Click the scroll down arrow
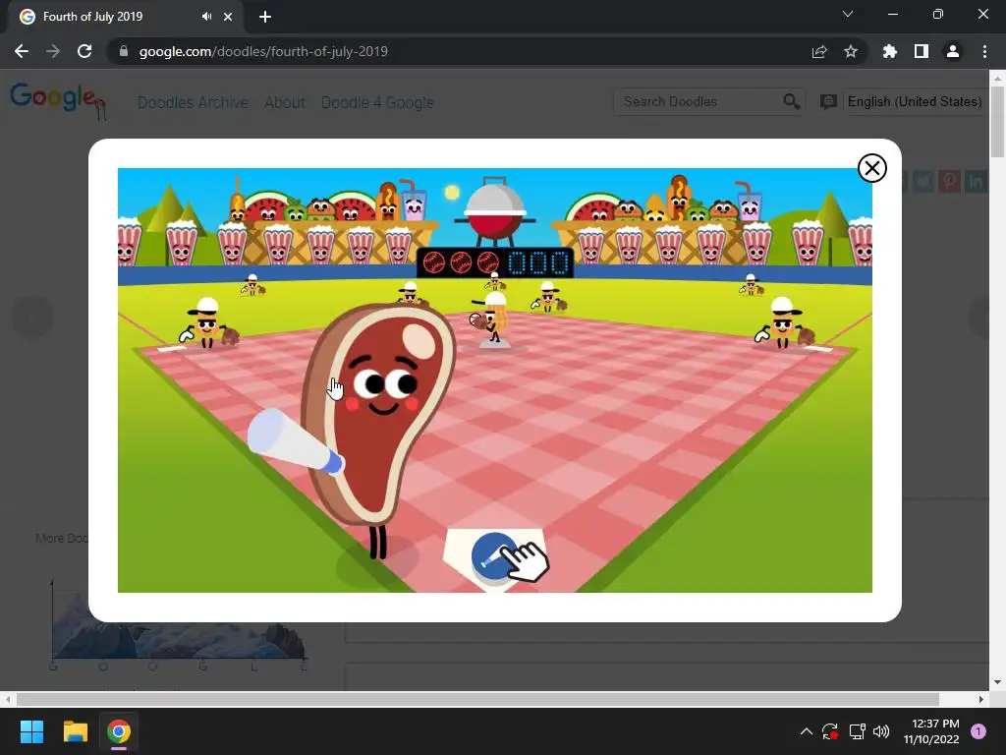 point(997,682)
